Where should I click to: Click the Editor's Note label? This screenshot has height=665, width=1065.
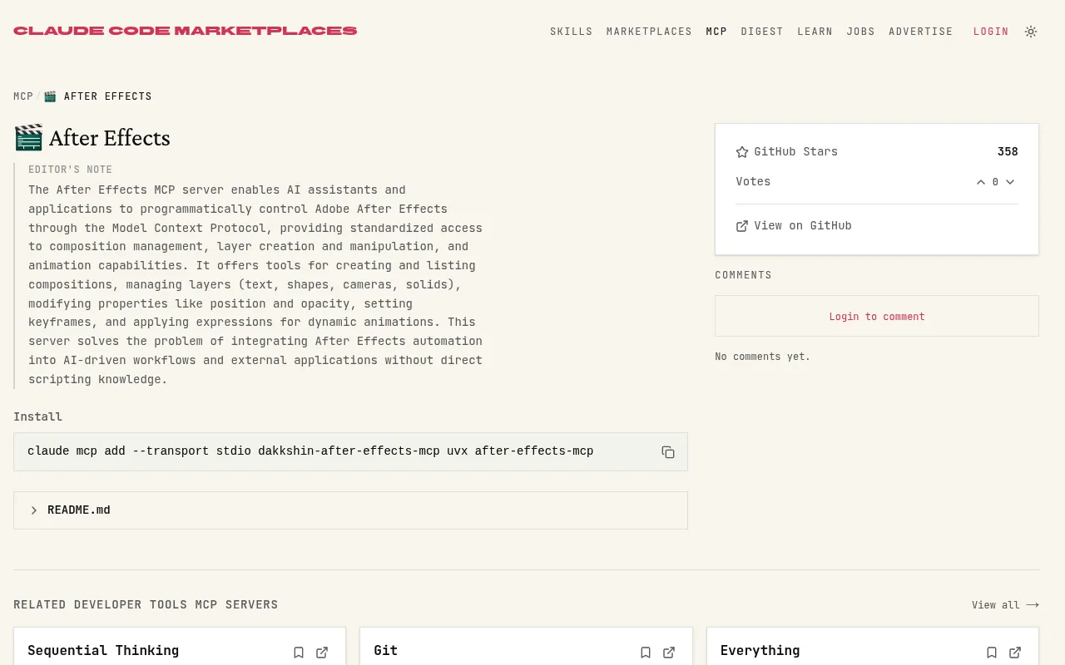coord(70,170)
